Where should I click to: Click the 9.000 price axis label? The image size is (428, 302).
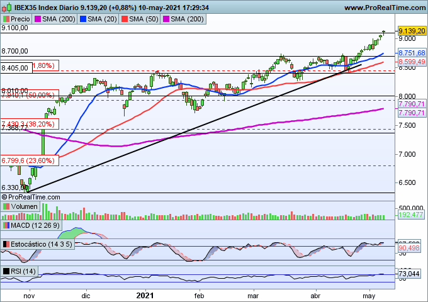(x=407, y=38)
